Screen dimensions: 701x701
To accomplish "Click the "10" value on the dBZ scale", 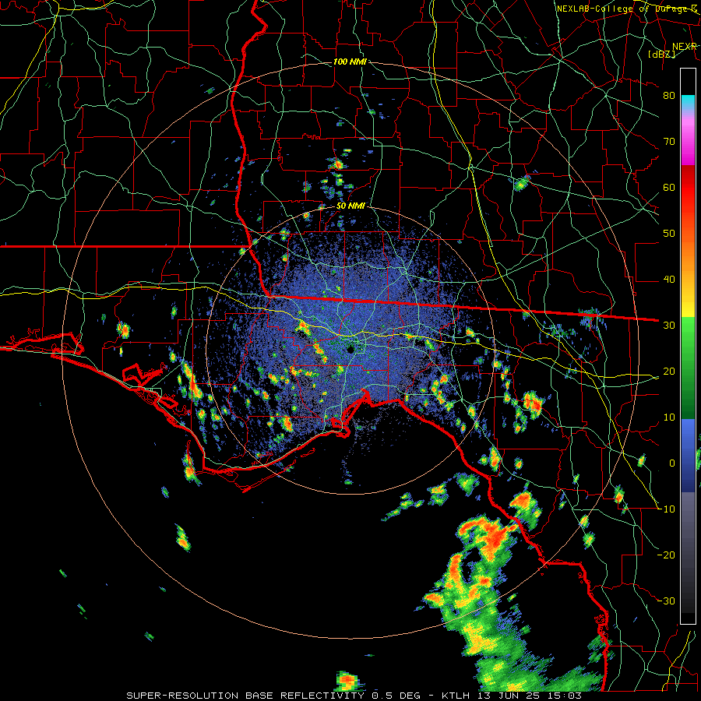I will (x=669, y=417).
